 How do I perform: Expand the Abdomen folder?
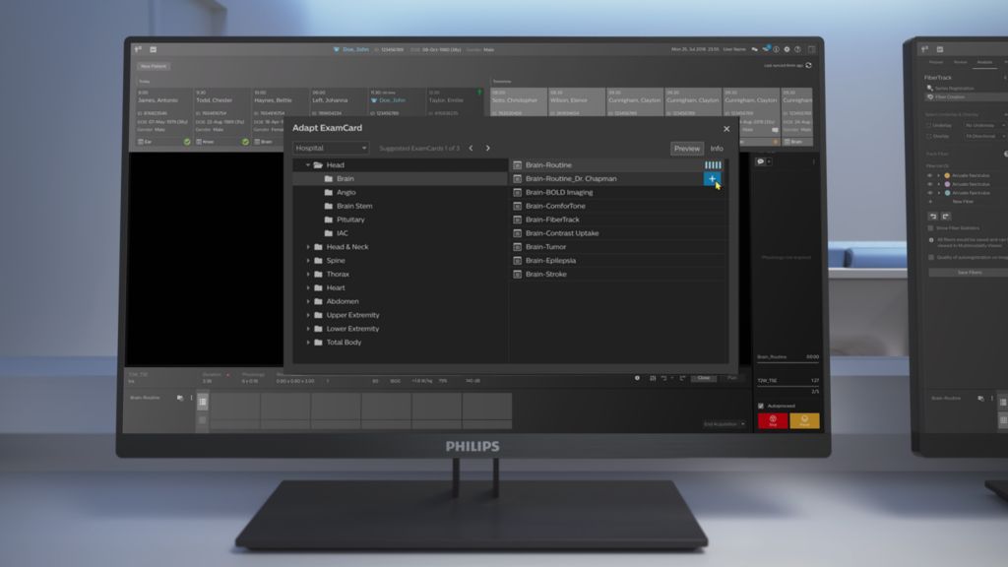click(x=308, y=301)
